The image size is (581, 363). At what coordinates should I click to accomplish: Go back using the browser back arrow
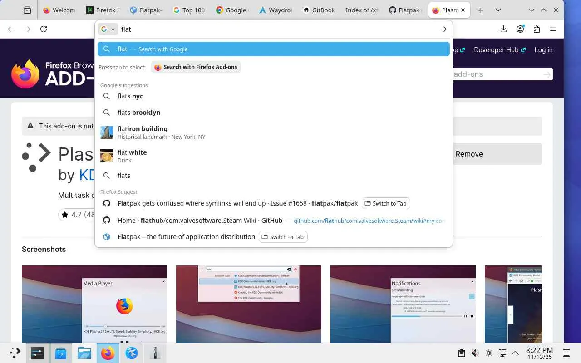(x=11, y=29)
